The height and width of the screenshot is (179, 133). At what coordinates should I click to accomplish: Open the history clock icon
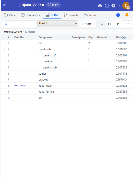[x=107, y=6]
